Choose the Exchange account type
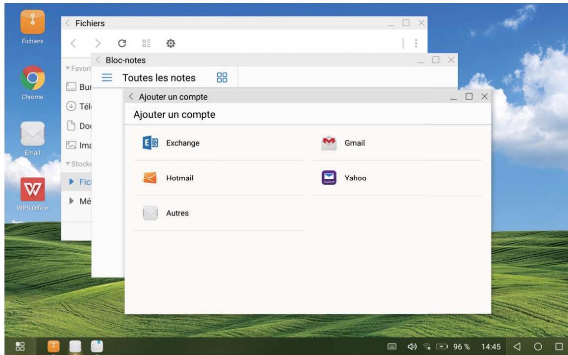Image resolution: width=568 pixels, height=355 pixels. pyautogui.click(x=219, y=143)
